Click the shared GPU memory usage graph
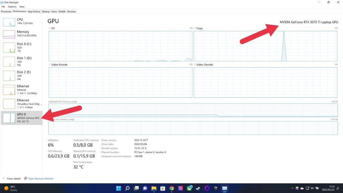The image size is (343, 193). pos(193,128)
